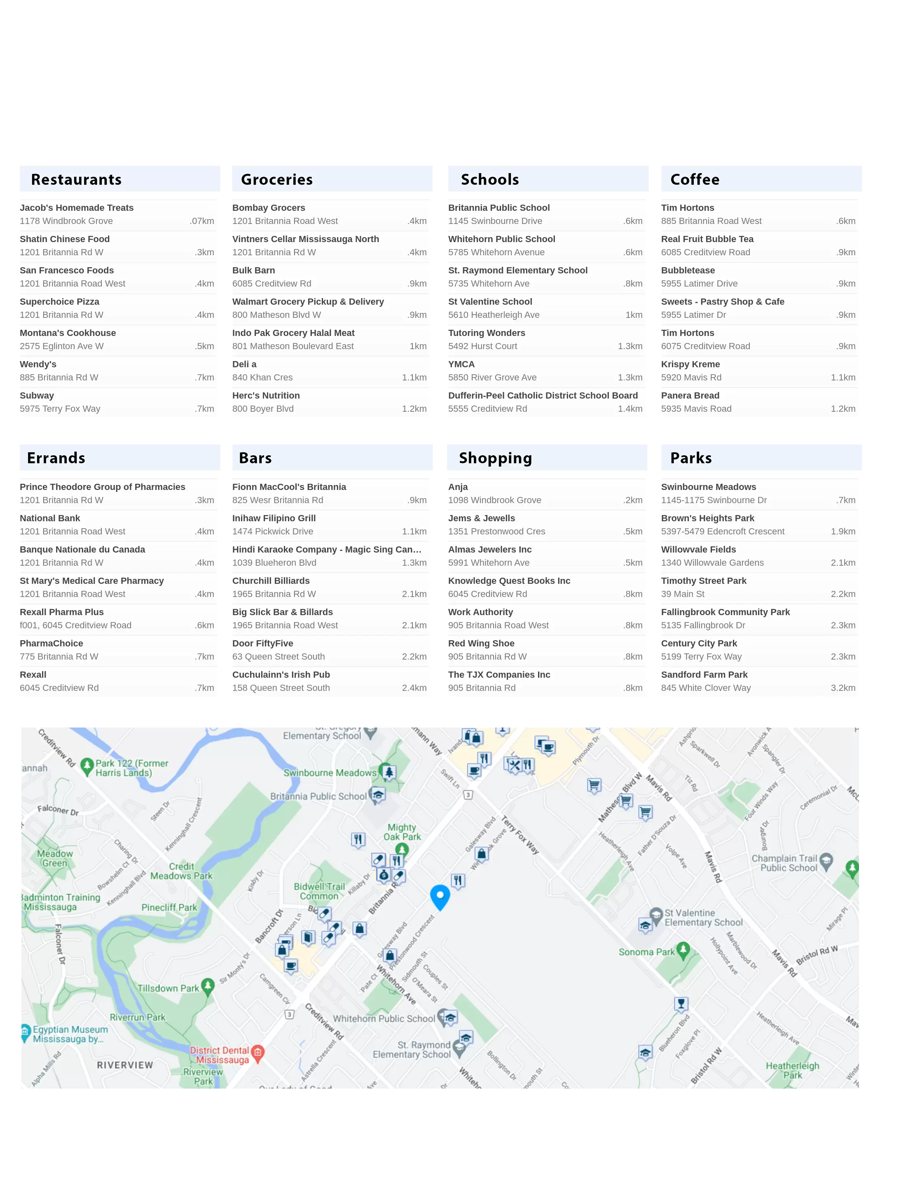The height and width of the screenshot is (1201, 901).
Task: Click Whitehorn Public School map marker
Action: pos(450,1017)
